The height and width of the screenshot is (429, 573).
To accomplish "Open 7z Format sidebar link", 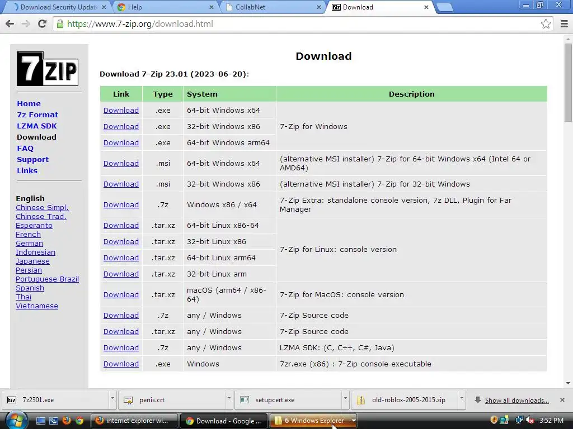I will tap(37, 115).
